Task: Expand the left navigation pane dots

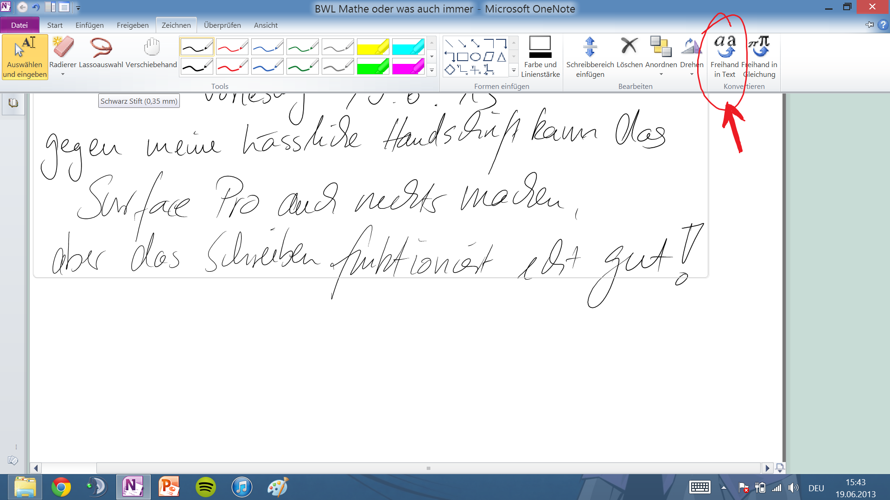Action: (16, 447)
